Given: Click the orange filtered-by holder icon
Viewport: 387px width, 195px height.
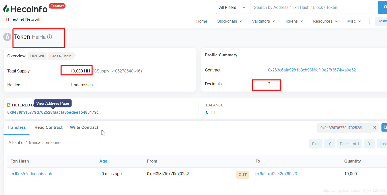Looking at the screenshot, I should [9, 105].
